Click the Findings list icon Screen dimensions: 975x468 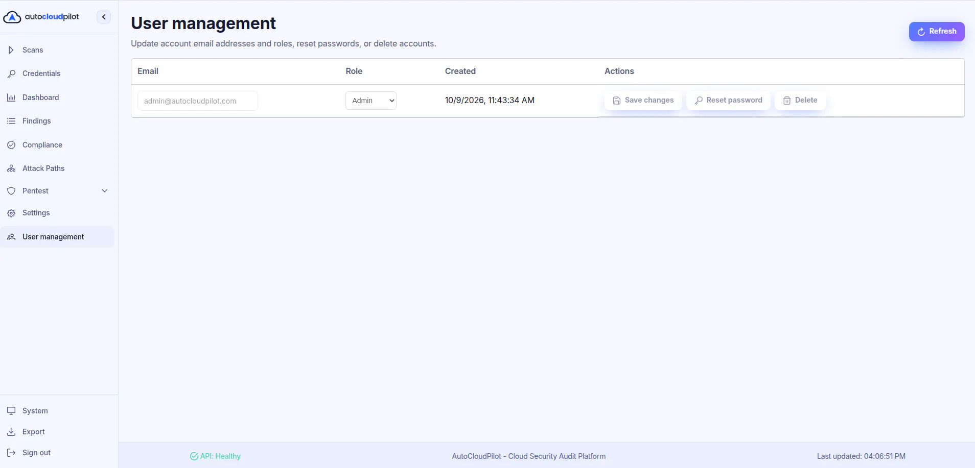click(x=11, y=121)
